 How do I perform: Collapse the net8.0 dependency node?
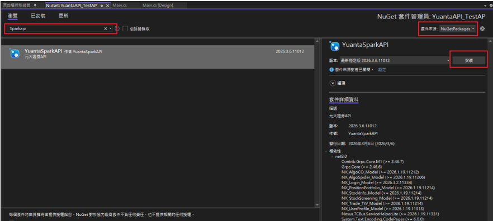click(x=333, y=156)
